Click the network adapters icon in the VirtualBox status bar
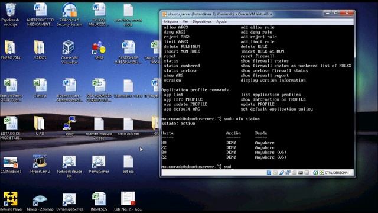Image resolution: width=378 pixels, height=213 pixels. pyautogui.click(x=288, y=173)
